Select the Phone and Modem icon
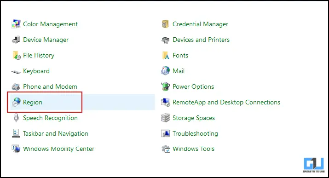The width and height of the screenshot is (329, 178). [16, 86]
